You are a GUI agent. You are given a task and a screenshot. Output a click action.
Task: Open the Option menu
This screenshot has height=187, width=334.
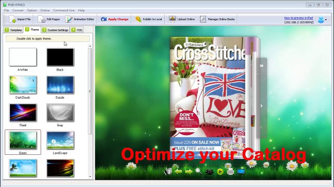point(32,10)
